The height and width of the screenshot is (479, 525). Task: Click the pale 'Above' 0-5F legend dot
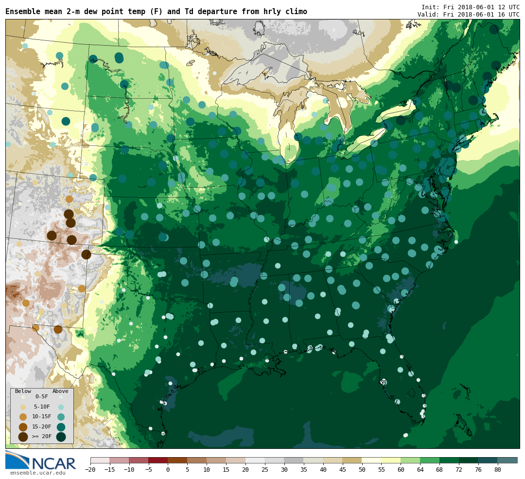[61, 397]
